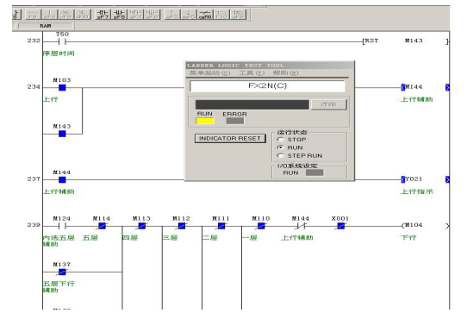This screenshot has height=313, width=467.
Task: Click the 详细 button beside the dark bar
Action: click(x=329, y=104)
